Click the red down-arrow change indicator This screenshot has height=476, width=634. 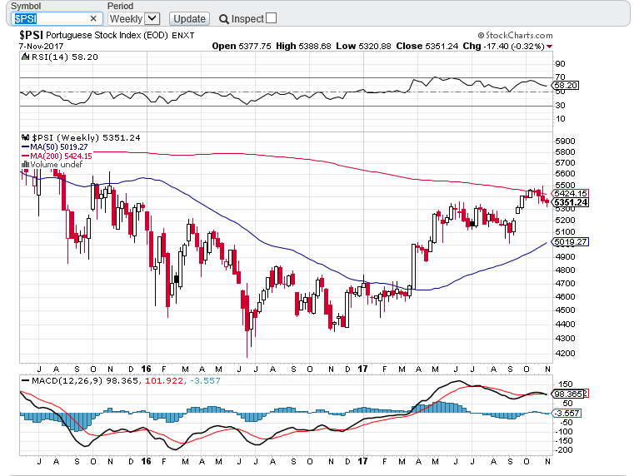[x=549, y=47]
